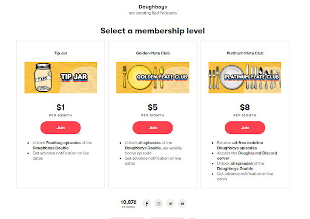Click the $1 per month price
310x219 pixels.
(61, 110)
